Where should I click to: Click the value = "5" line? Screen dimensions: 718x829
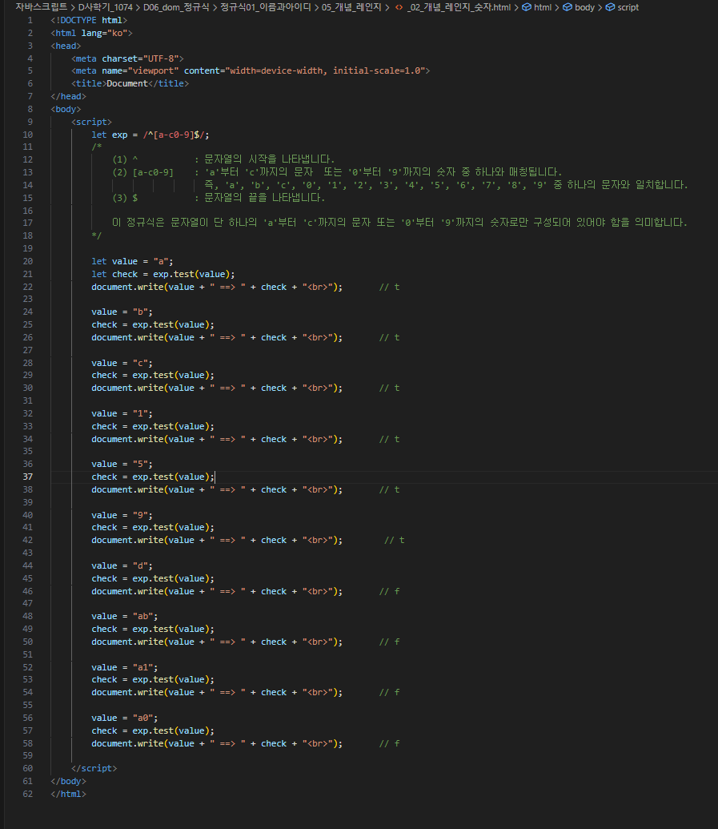click(122, 464)
